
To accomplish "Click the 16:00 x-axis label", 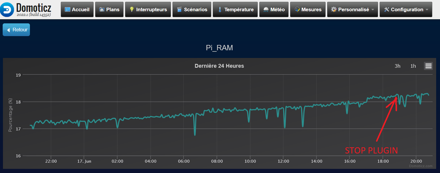I will [350, 161].
